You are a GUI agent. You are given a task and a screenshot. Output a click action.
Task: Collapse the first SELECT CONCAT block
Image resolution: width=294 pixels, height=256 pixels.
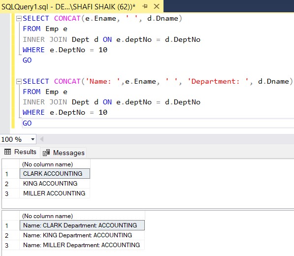pyautogui.click(x=19, y=18)
